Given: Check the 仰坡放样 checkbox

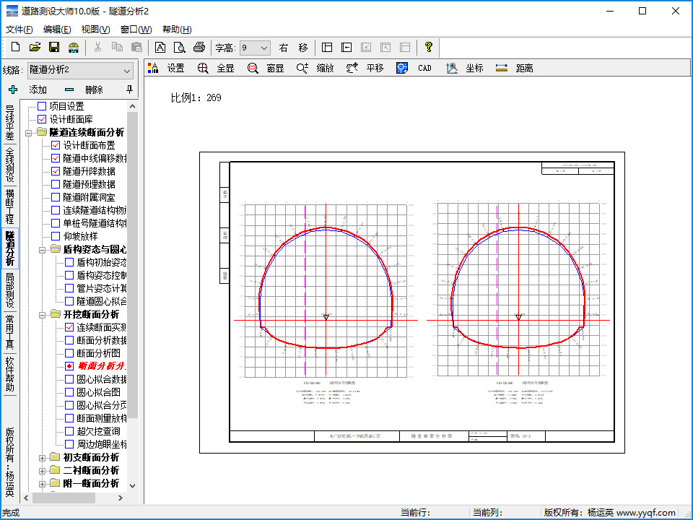Looking at the screenshot, I should [56, 236].
